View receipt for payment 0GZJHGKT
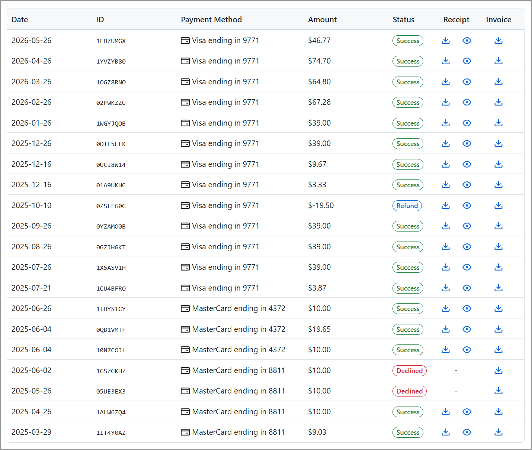The height and width of the screenshot is (450, 532). (x=467, y=247)
